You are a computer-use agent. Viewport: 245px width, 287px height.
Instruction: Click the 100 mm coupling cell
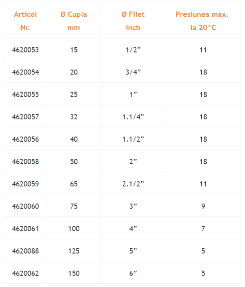pyautogui.click(x=74, y=229)
